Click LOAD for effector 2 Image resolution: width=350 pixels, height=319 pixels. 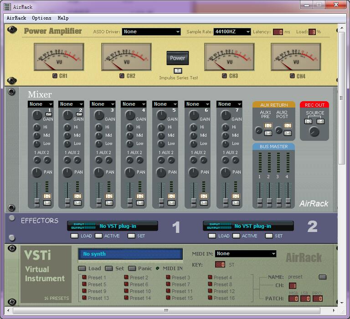(x=212, y=236)
